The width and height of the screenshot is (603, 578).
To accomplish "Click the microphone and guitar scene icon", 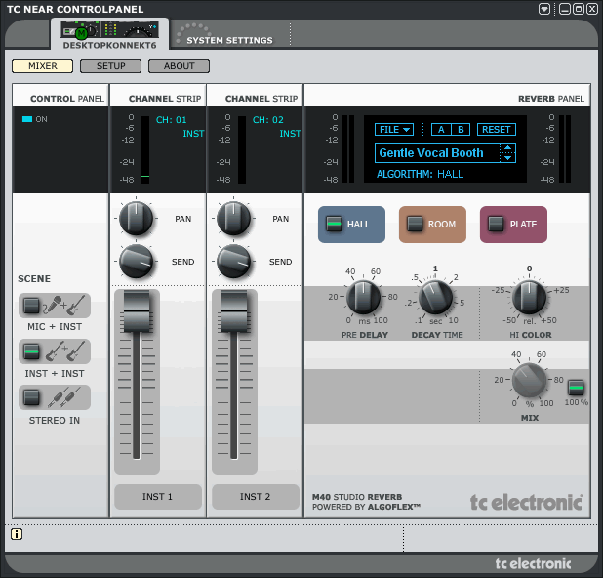I will (64, 306).
